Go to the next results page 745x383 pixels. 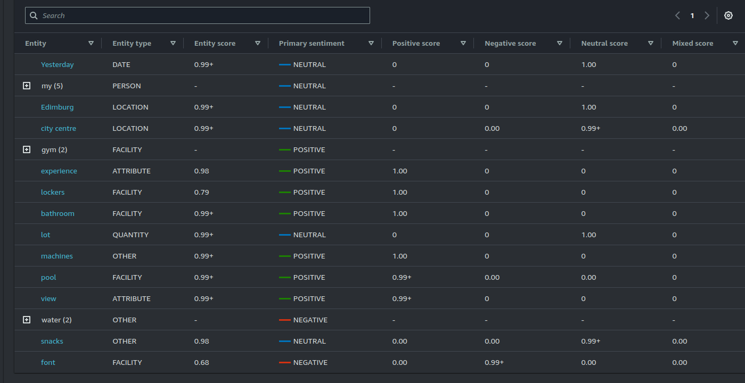point(707,15)
